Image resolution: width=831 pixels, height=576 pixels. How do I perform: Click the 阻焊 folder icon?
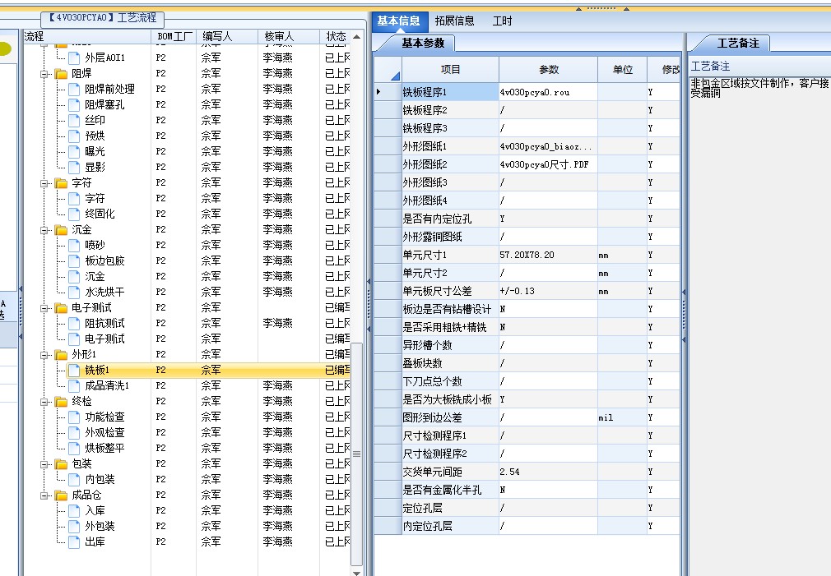coord(61,74)
